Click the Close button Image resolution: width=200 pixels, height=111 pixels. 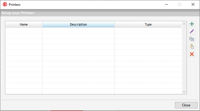186,105
